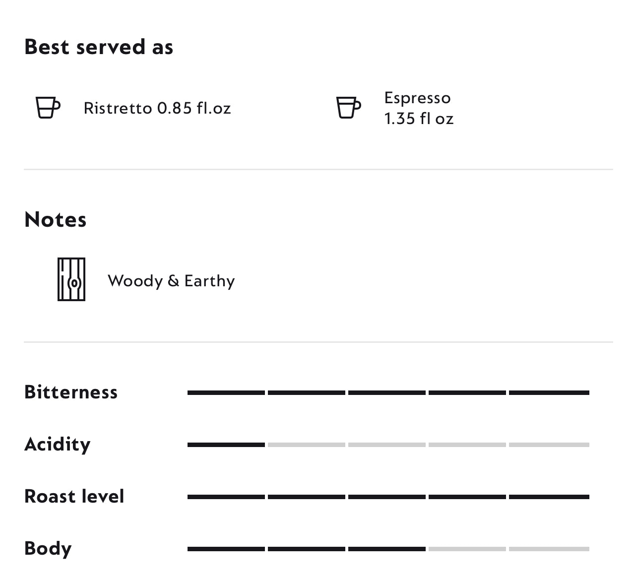Click last segment of Bitterness bar
The image size is (637, 581).
[x=549, y=392]
